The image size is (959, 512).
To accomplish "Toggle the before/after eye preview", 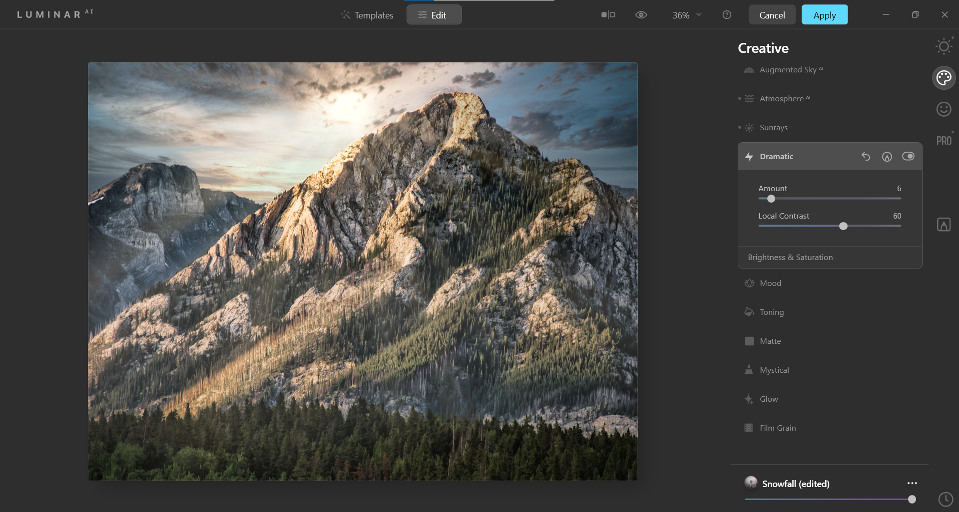I will 641,15.
